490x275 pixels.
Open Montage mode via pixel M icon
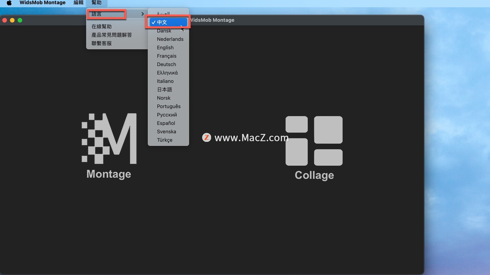click(x=109, y=139)
